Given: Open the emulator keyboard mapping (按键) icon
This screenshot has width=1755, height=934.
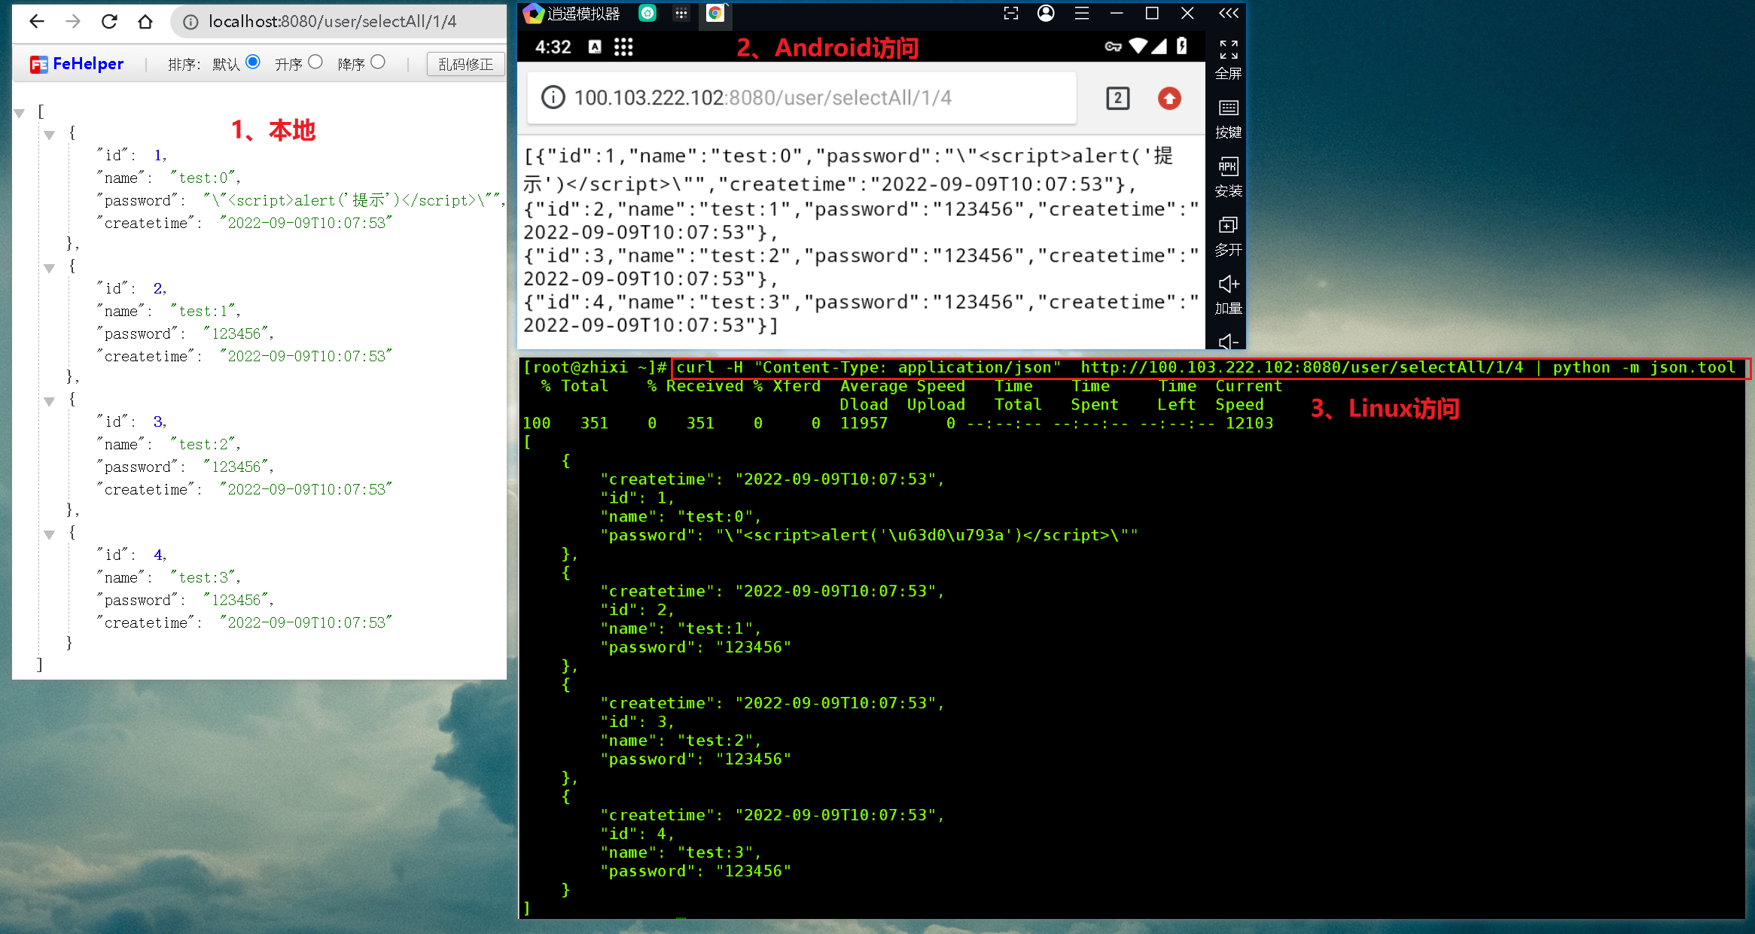Looking at the screenshot, I should click(x=1228, y=108).
